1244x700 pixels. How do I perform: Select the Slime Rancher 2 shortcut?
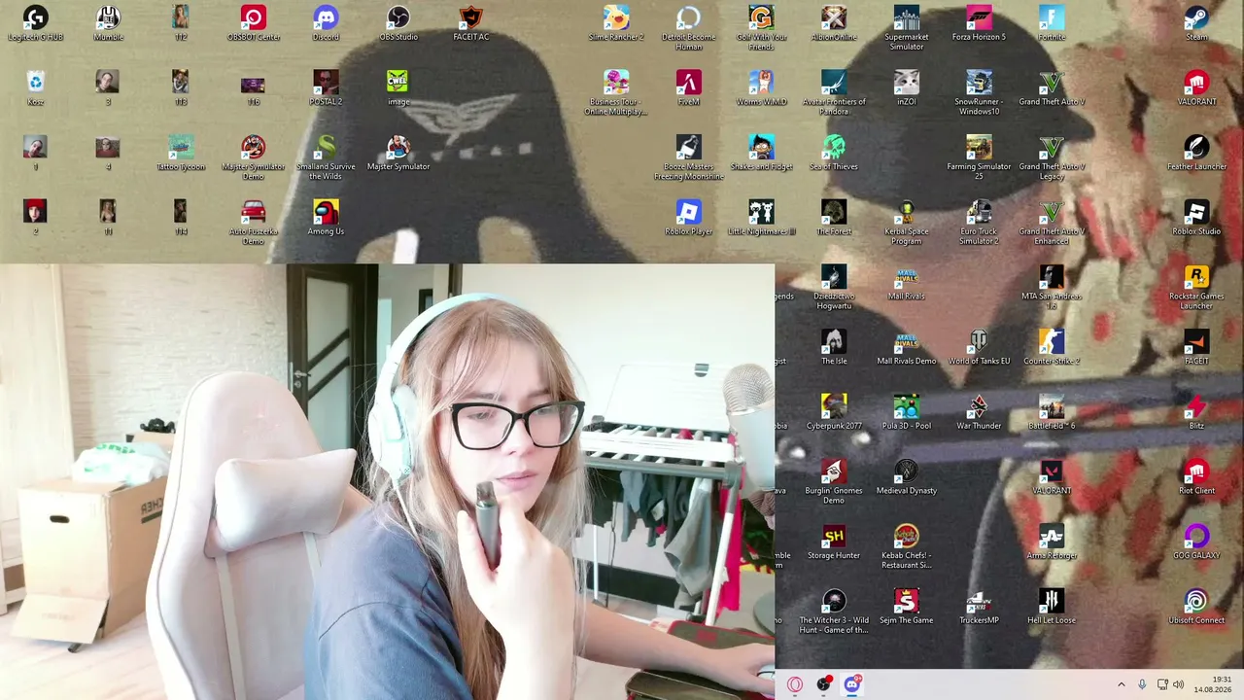point(616,23)
